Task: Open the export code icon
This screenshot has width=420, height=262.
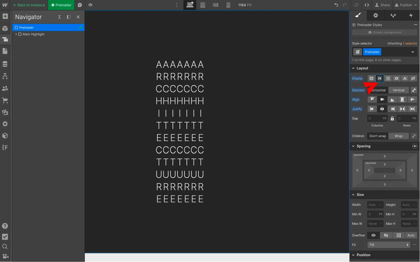Action: click(367, 5)
